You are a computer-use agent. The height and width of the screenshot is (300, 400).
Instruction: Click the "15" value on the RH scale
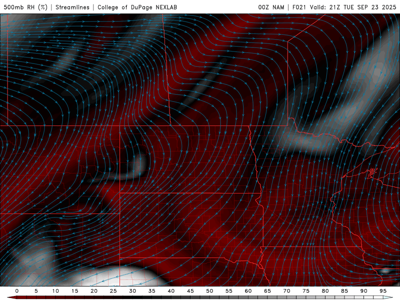click(74, 291)
